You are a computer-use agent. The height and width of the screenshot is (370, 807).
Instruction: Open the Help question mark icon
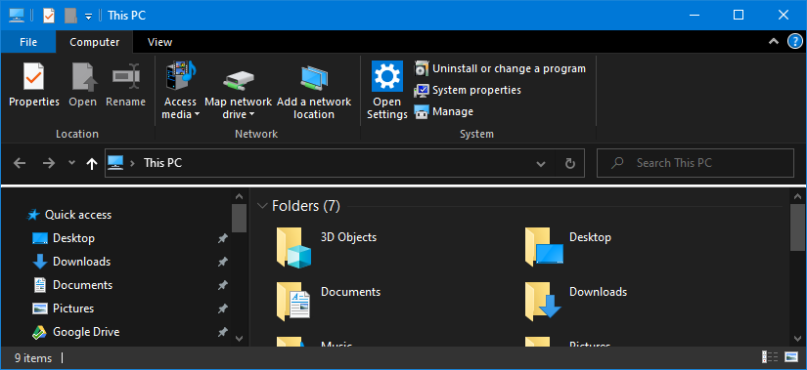(795, 42)
